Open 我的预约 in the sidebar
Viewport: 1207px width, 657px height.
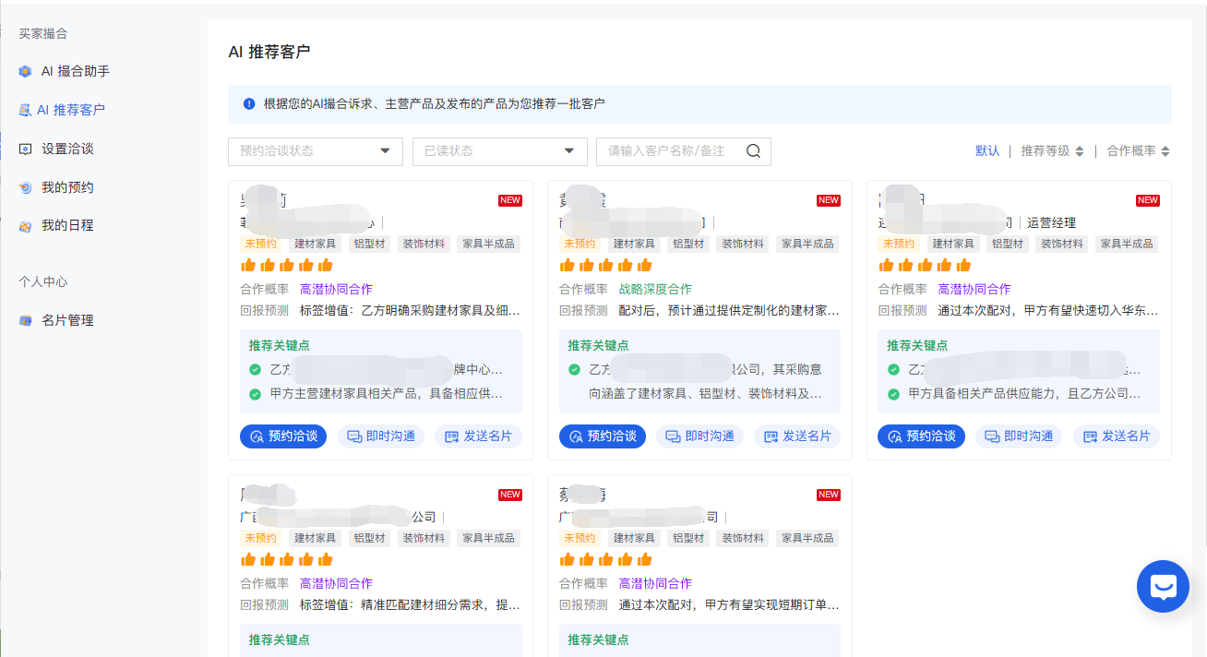[x=67, y=187]
